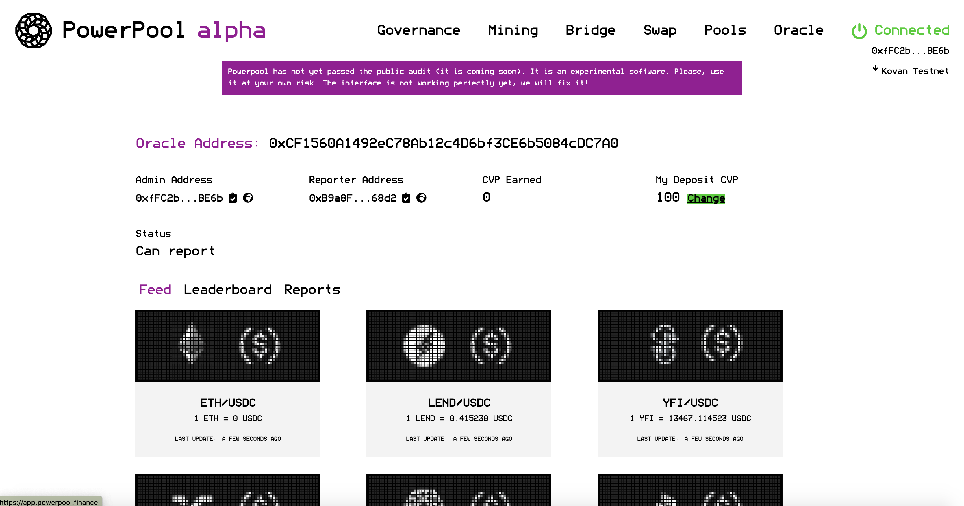The width and height of the screenshot is (964, 506).
Task: Click the Connected wallet button label
Action: [x=912, y=30]
